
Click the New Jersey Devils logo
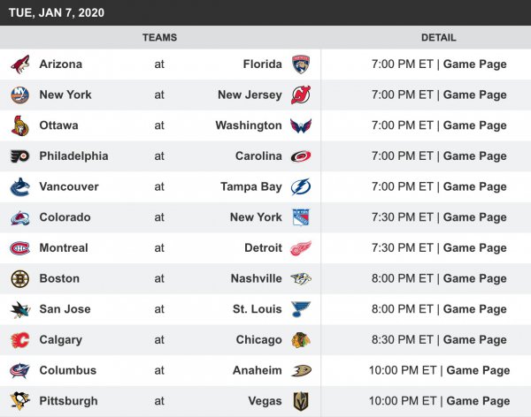click(x=301, y=95)
